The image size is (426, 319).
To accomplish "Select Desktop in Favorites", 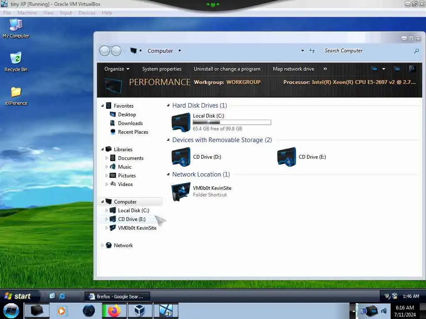I will coord(127,115).
